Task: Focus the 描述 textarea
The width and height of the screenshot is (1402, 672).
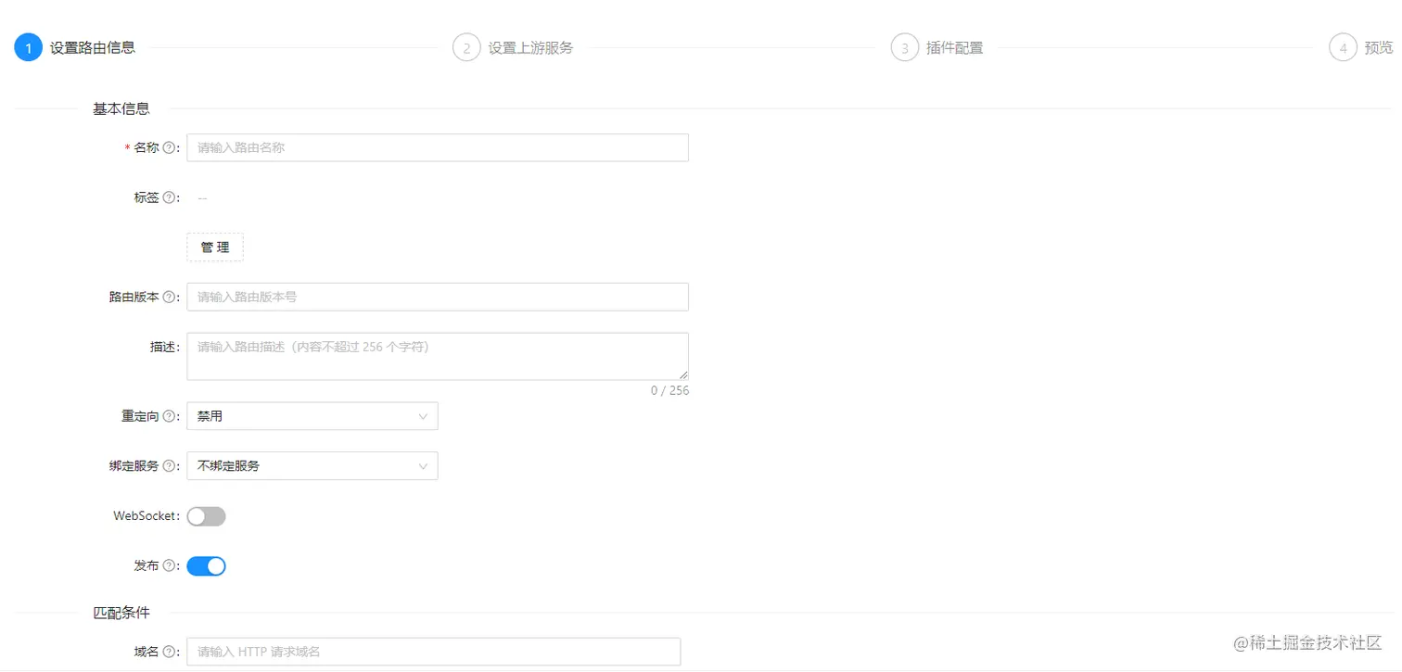Action: coord(438,356)
